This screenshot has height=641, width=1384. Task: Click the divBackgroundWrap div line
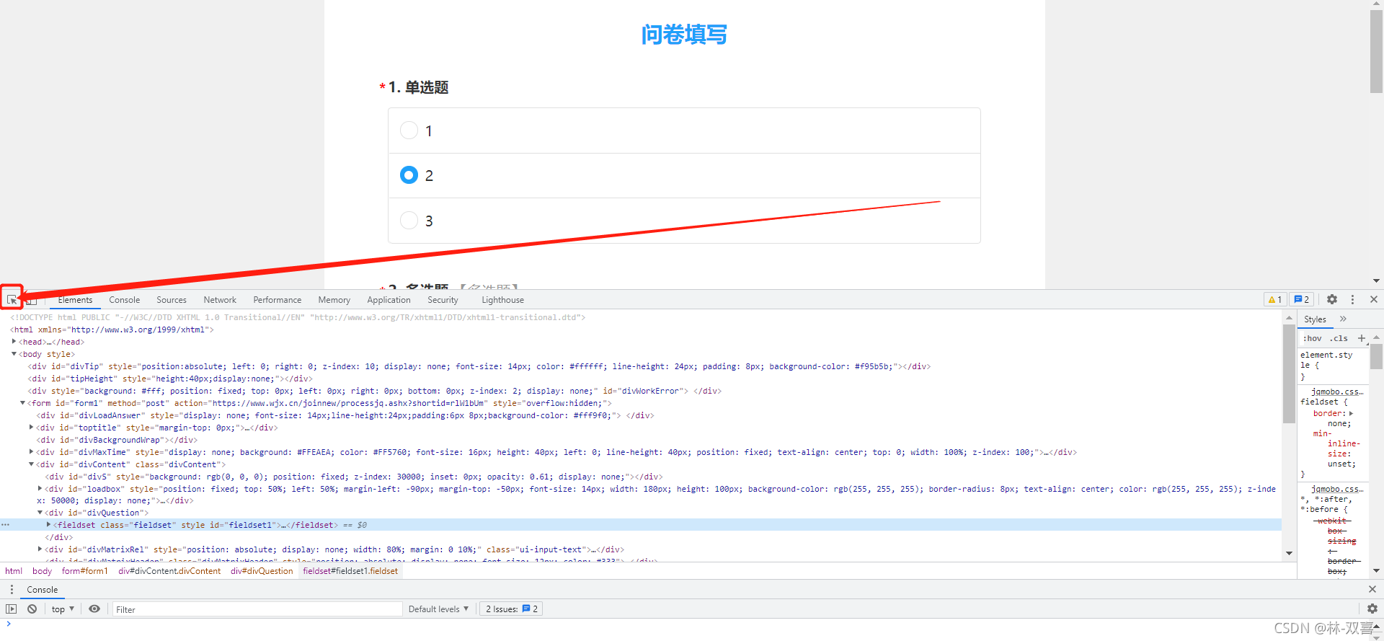tap(117, 440)
